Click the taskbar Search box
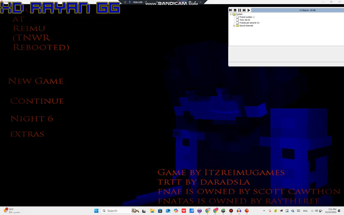Screen dimensions: 344x215 pos(120,211)
